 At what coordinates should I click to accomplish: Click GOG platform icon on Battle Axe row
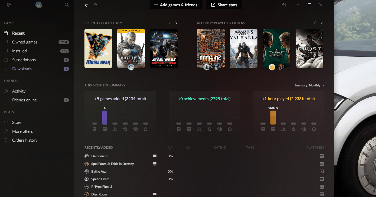click(x=322, y=172)
